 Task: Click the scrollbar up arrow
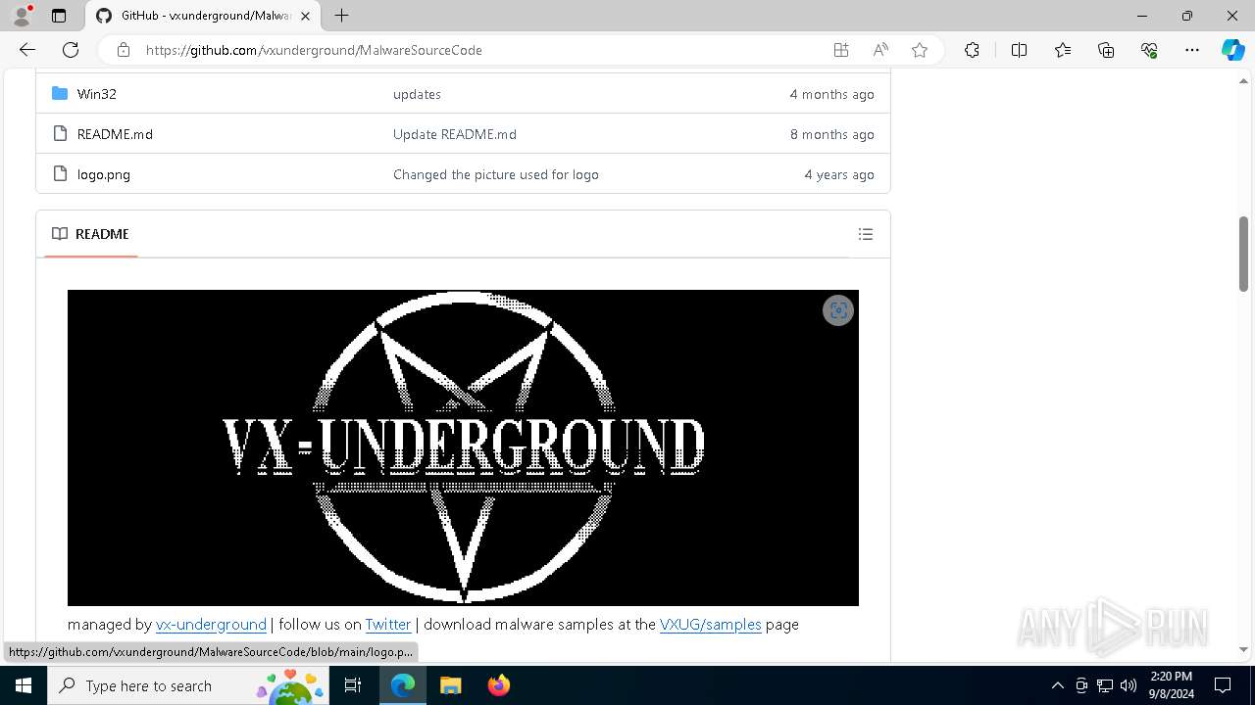tap(1243, 81)
